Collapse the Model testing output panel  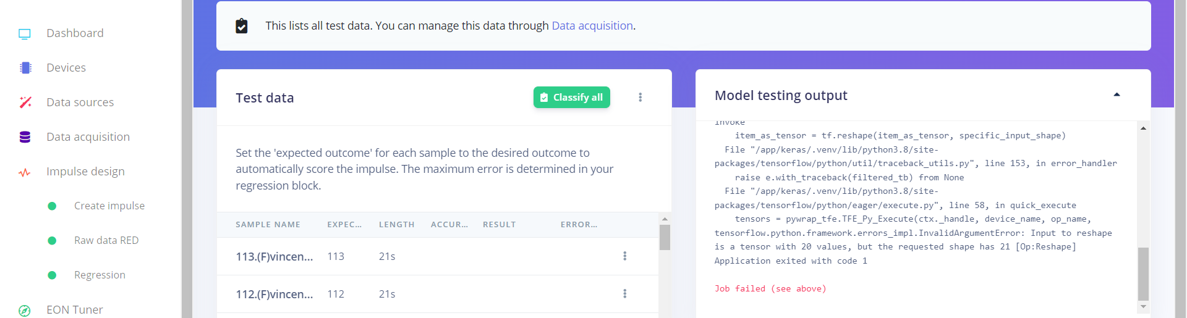pos(1117,94)
